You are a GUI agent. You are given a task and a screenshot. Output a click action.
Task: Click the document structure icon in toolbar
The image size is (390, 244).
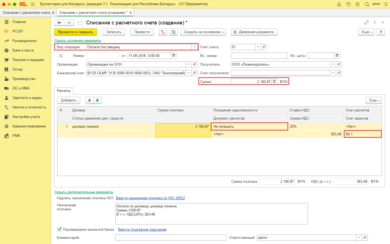[174, 32]
